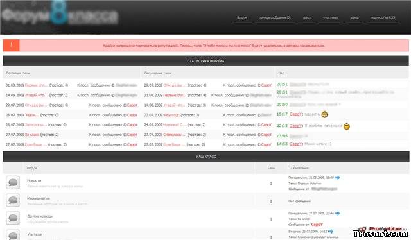Click CappY in the 15:17 chat message
The image size is (411, 240).
coord(295,114)
